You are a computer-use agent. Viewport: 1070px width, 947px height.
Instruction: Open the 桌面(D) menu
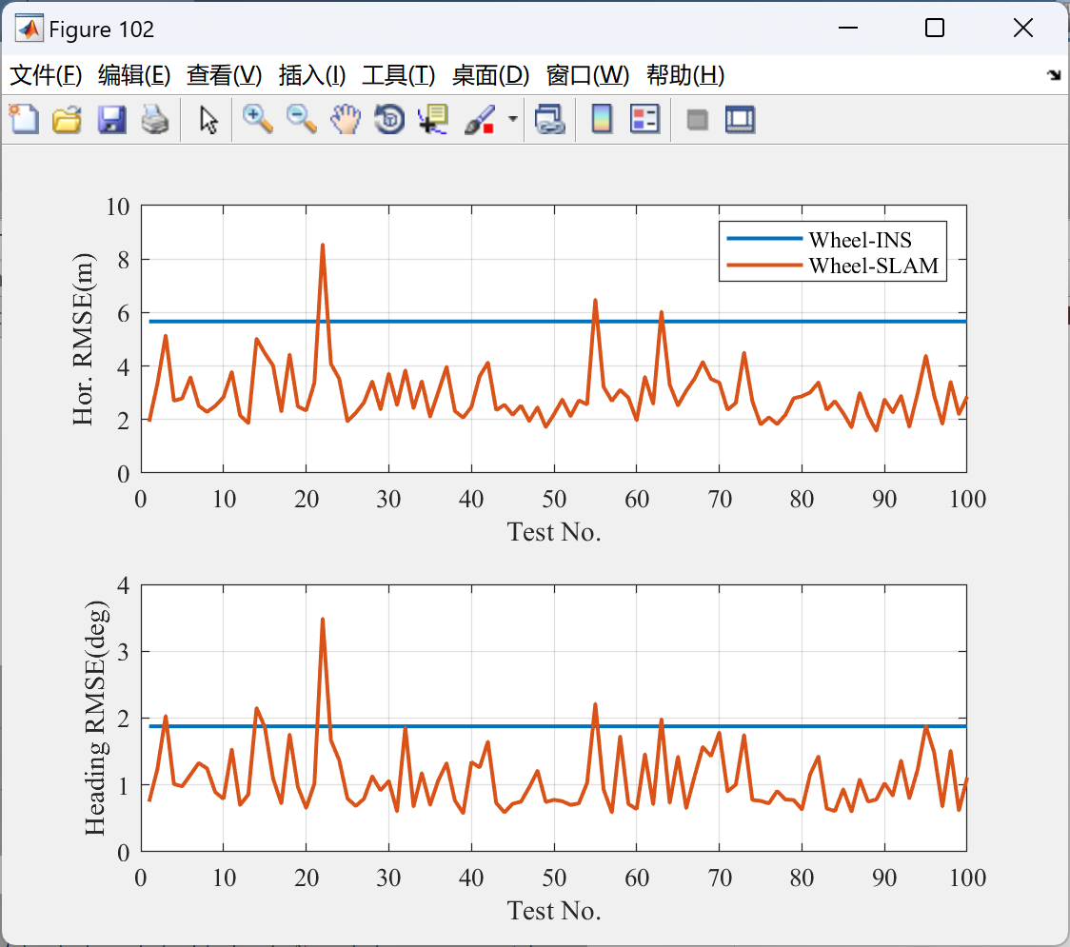point(490,75)
